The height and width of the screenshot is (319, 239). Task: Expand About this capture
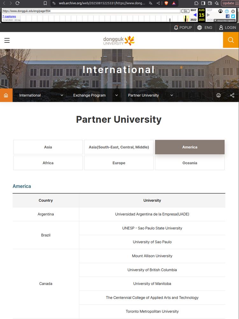point(224,20)
